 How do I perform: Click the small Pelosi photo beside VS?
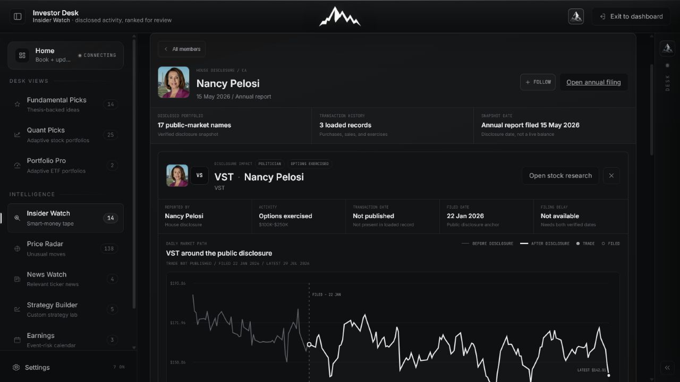[x=177, y=176]
